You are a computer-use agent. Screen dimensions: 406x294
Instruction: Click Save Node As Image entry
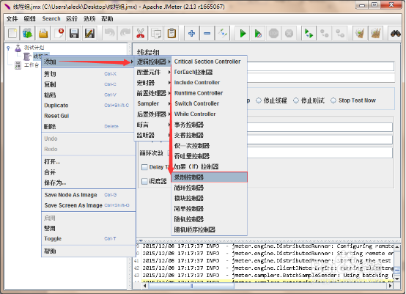point(88,195)
